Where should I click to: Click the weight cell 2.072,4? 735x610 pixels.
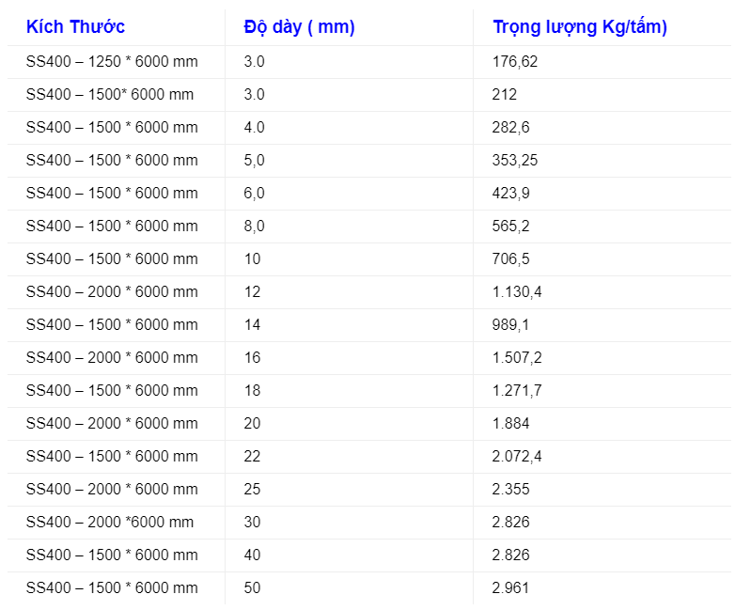pyautogui.click(x=517, y=457)
